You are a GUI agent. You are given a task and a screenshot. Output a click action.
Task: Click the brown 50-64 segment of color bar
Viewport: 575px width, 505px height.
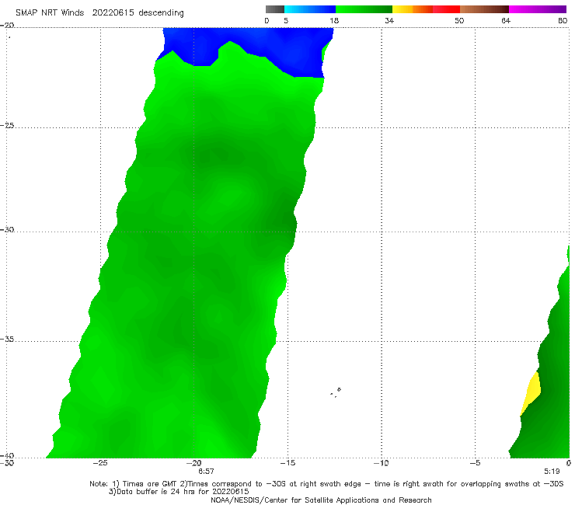click(x=484, y=9)
